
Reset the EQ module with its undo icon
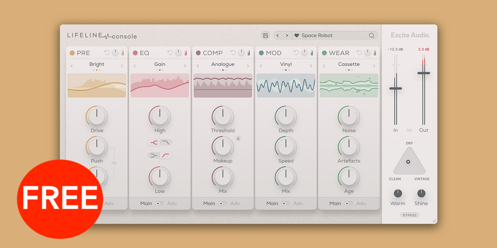click(170, 53)
